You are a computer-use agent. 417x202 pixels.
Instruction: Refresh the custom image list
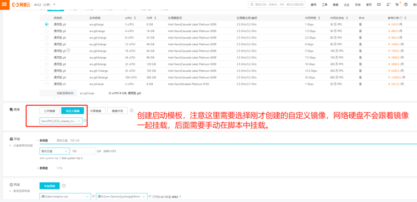click(85, 121)
